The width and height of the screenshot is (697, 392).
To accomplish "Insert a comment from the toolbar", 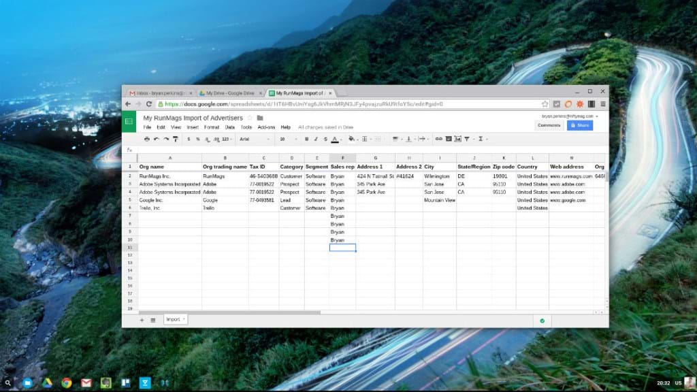I will (x=449, y=139).
